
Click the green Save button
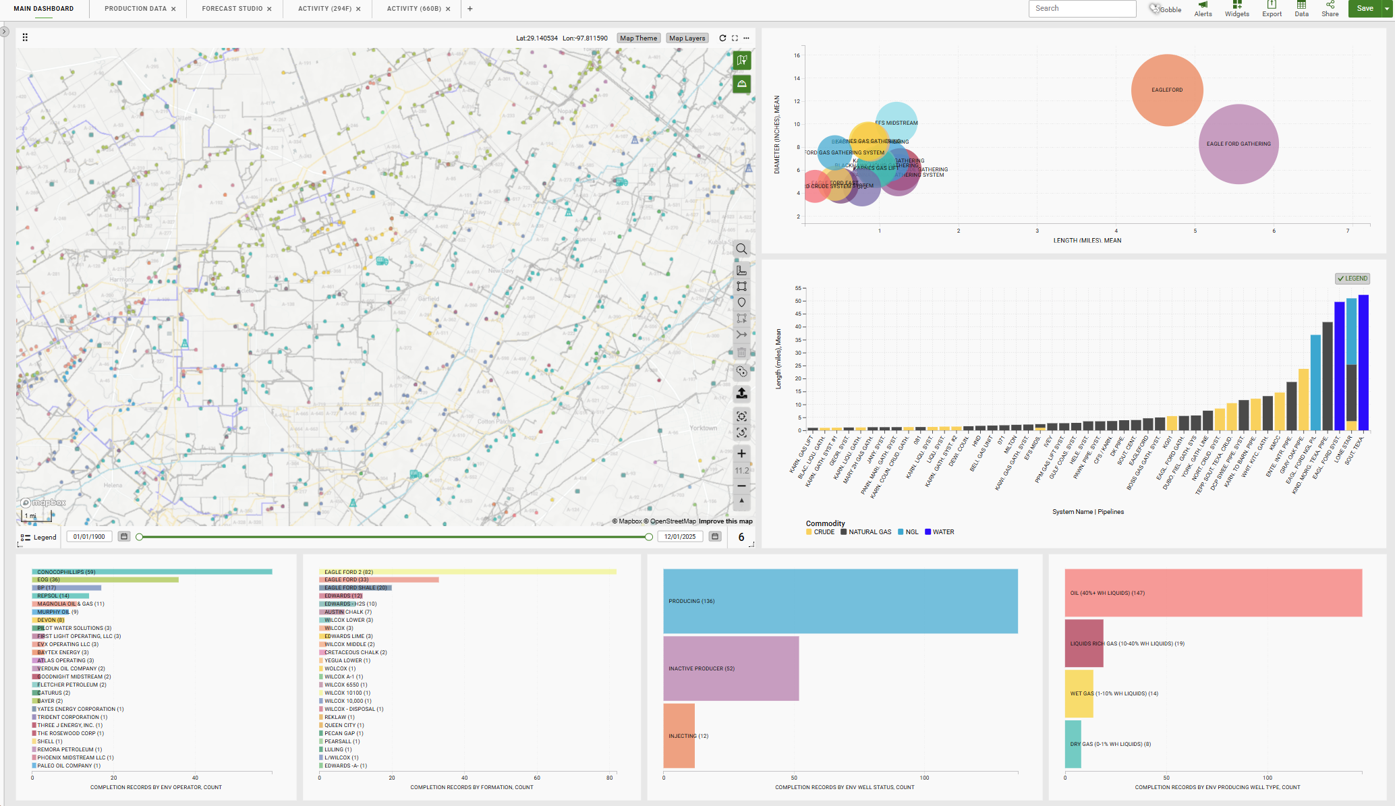click(1365, 9)
